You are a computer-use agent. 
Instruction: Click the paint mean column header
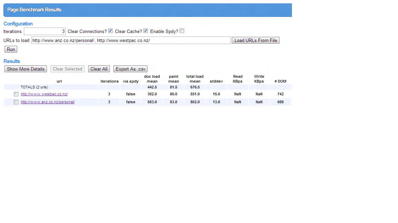pos(174,79)
